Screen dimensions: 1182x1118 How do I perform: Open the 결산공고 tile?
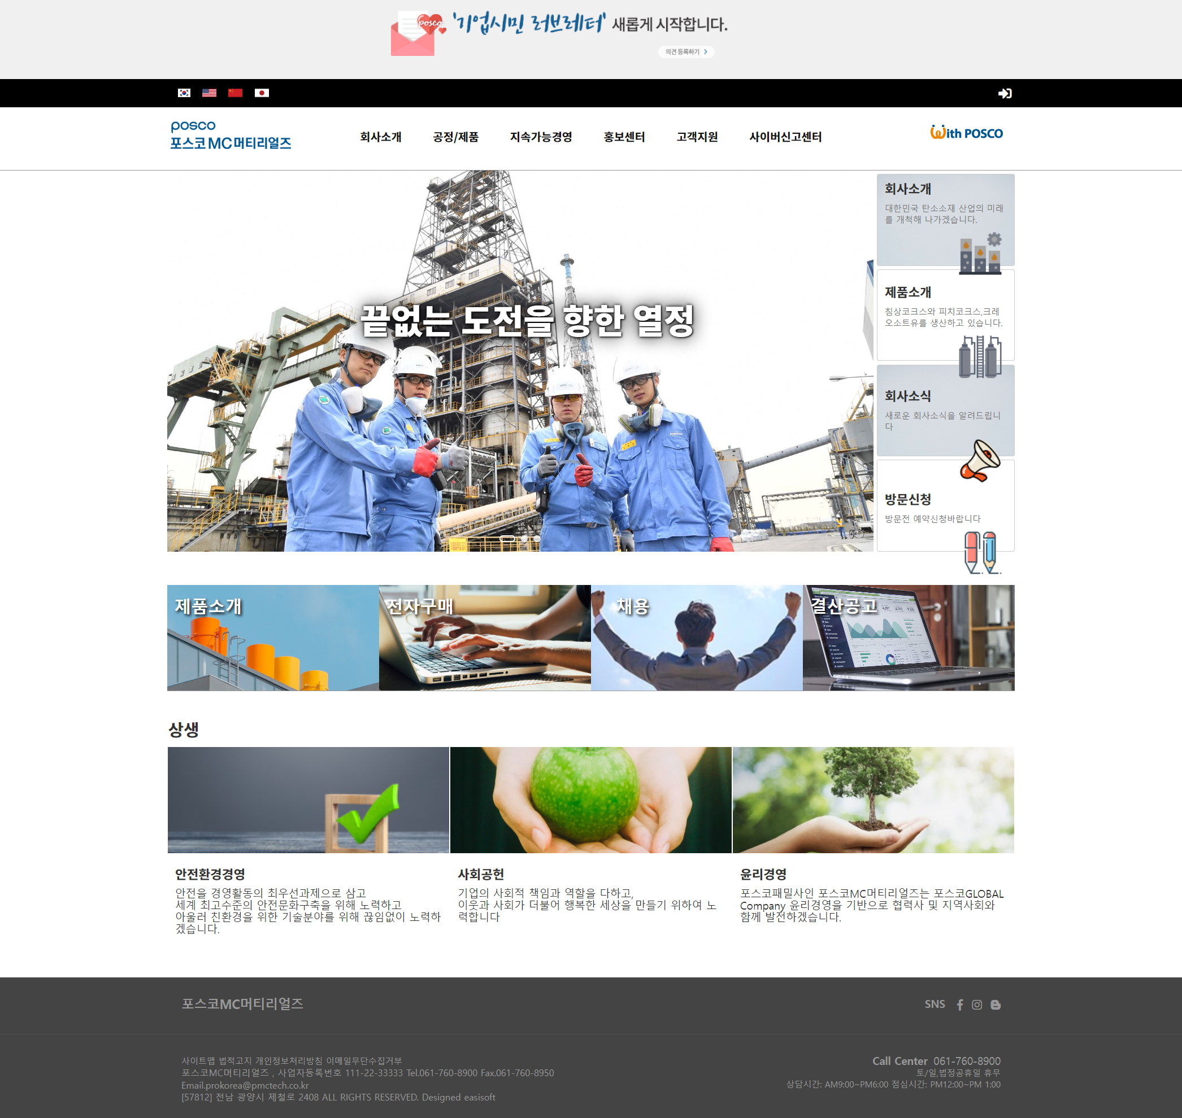pyautogui.click(x=909, y=637)
